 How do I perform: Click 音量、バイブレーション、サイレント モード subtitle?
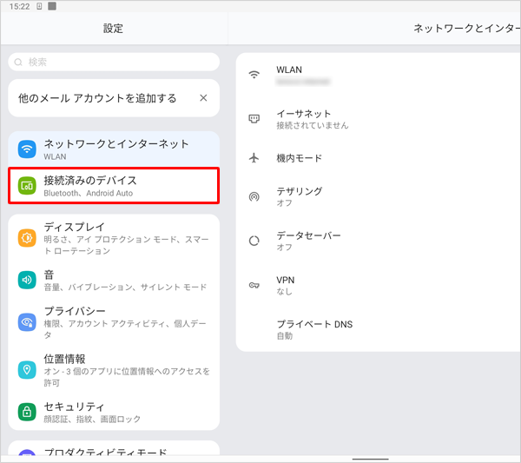125,287
